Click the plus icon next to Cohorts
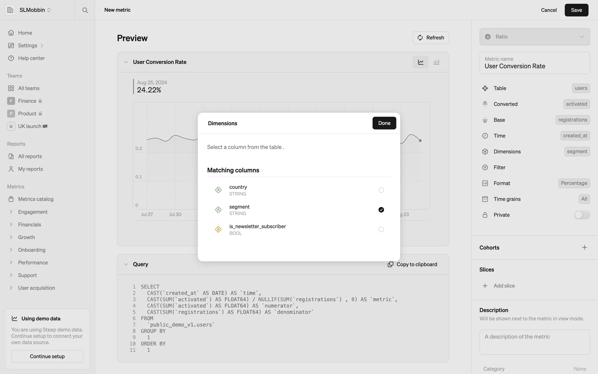This screenshot has height=374, width=598. click(x=584, y=247)
